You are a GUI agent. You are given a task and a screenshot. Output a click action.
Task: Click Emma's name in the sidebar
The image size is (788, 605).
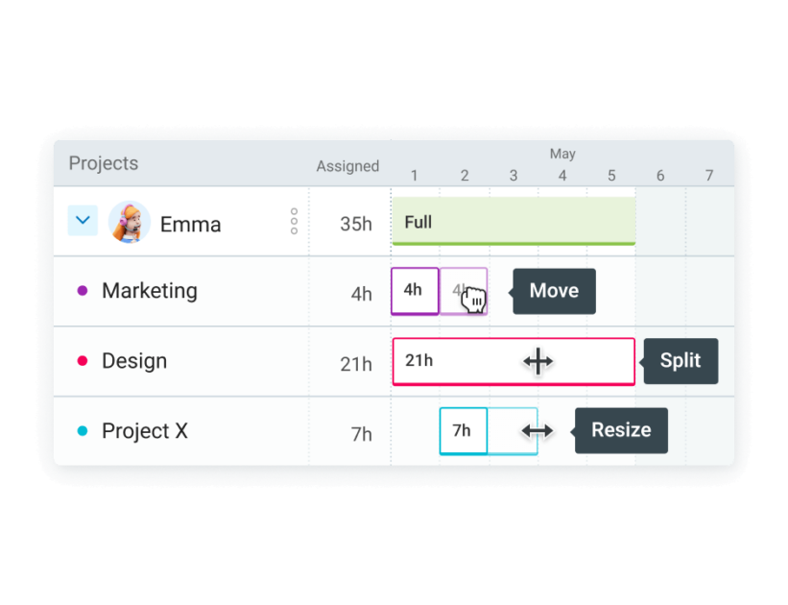(190, 223)
